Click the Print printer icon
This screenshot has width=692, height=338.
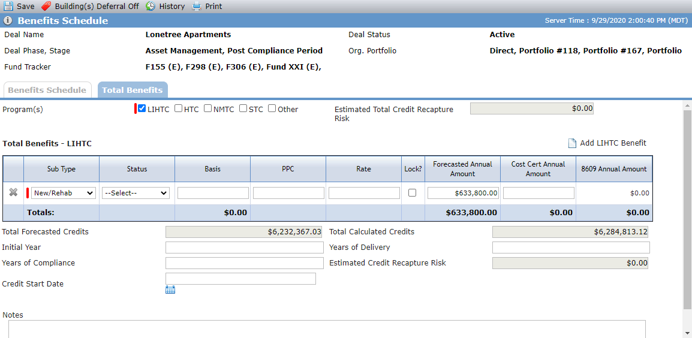[x=197, y=6]
